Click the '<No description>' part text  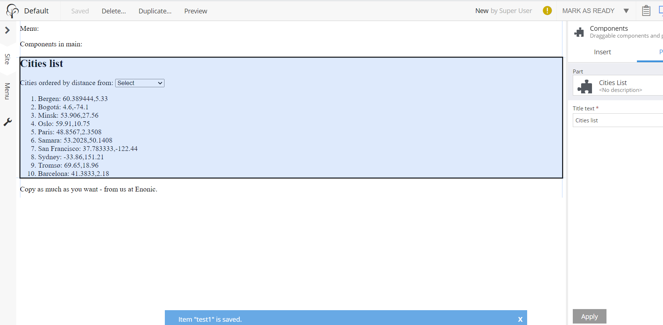(620, 90)
